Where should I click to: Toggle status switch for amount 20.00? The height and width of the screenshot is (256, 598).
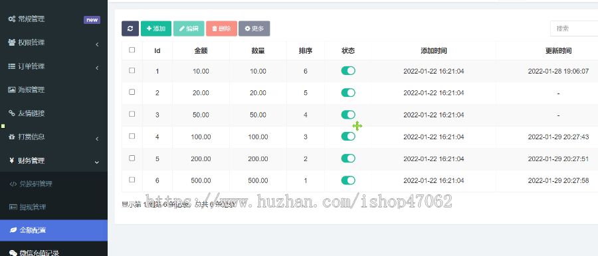point(348,93)
